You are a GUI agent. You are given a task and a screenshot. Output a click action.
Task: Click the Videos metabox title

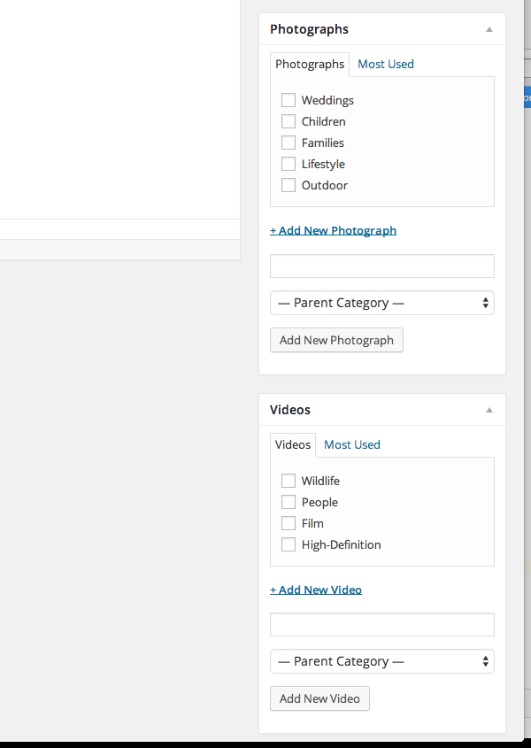tap(290, 410)
